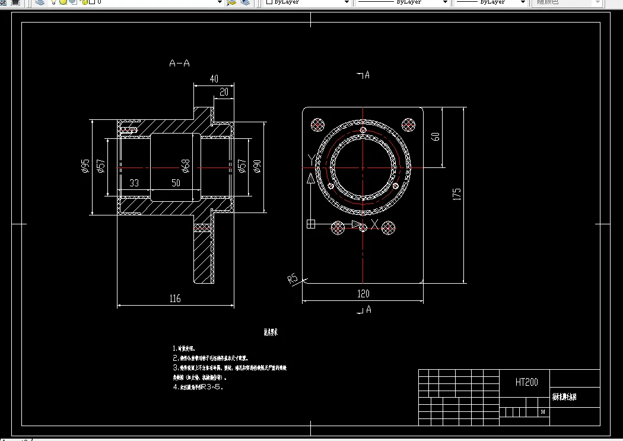Select the 60 vertical dimension
This screenshot has height=441, width=623.
436,137
